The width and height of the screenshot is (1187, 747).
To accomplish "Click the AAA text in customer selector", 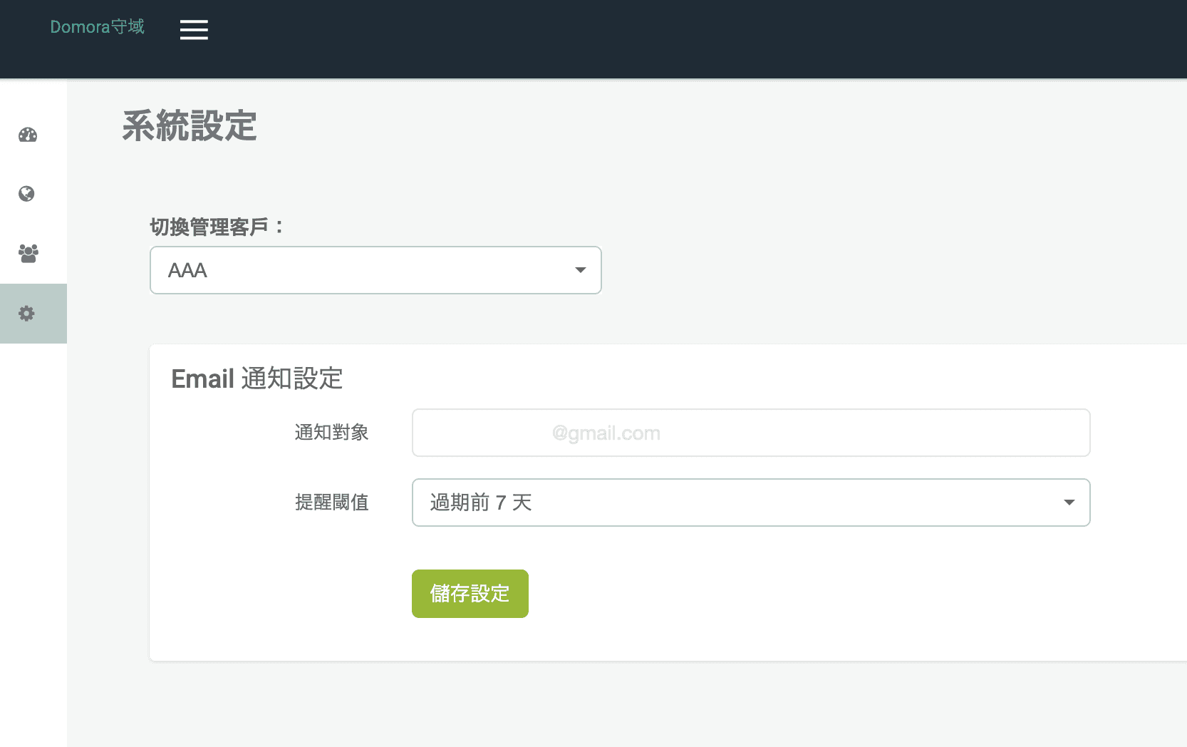I will pyautogui.click(x=187, y=271).
